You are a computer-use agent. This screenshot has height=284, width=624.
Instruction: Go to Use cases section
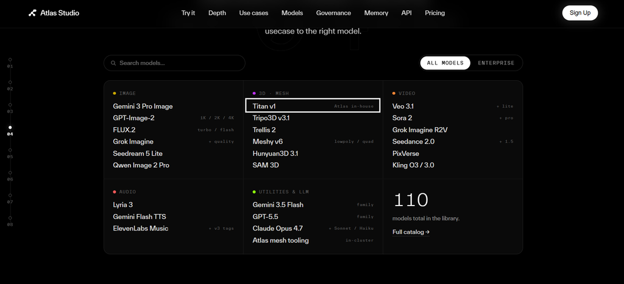[253, 13]
